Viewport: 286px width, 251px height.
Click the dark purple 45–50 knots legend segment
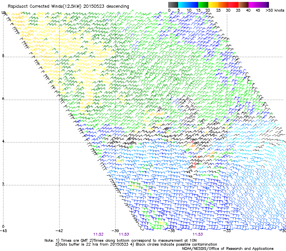(264, 5)
